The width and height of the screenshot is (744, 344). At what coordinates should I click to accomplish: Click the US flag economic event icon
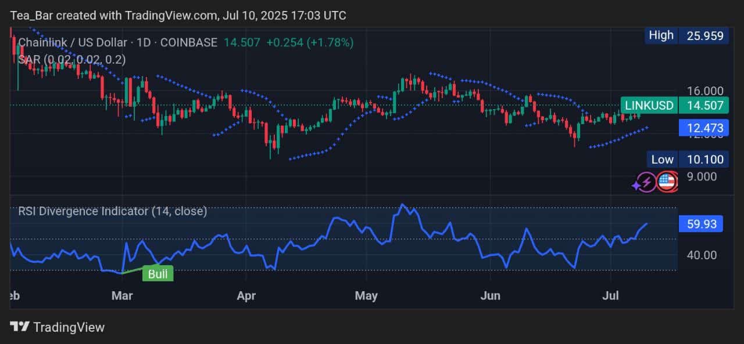pyautogui.click(x=668, y=183)
